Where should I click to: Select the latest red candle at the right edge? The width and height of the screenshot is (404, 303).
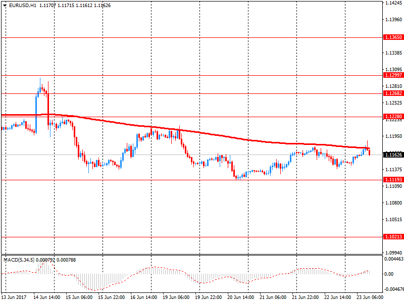tap(370, 152)
